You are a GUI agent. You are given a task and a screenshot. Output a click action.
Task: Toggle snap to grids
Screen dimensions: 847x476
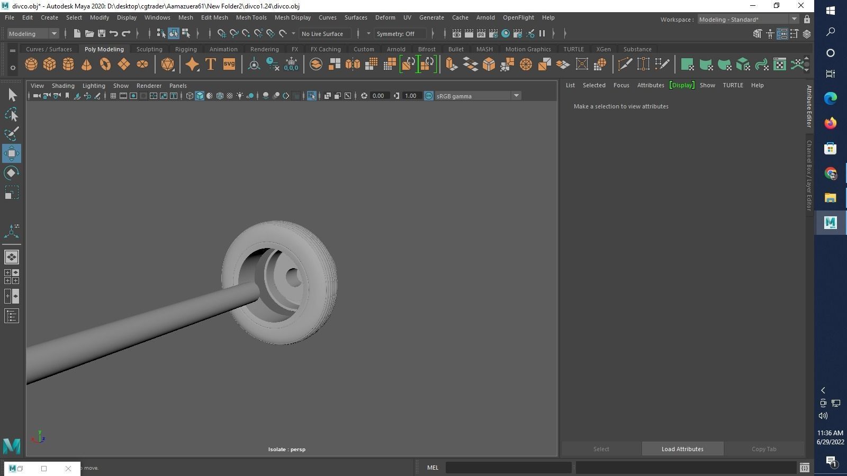click(x=222, y=33)
